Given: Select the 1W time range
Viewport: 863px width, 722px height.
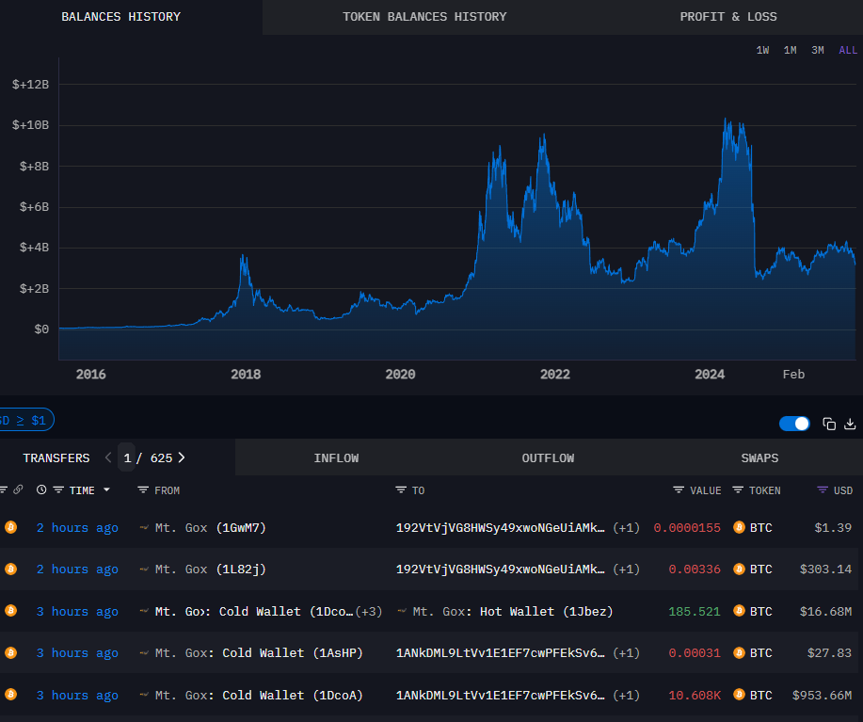Looking at the screenshot, I should point(762,50).
